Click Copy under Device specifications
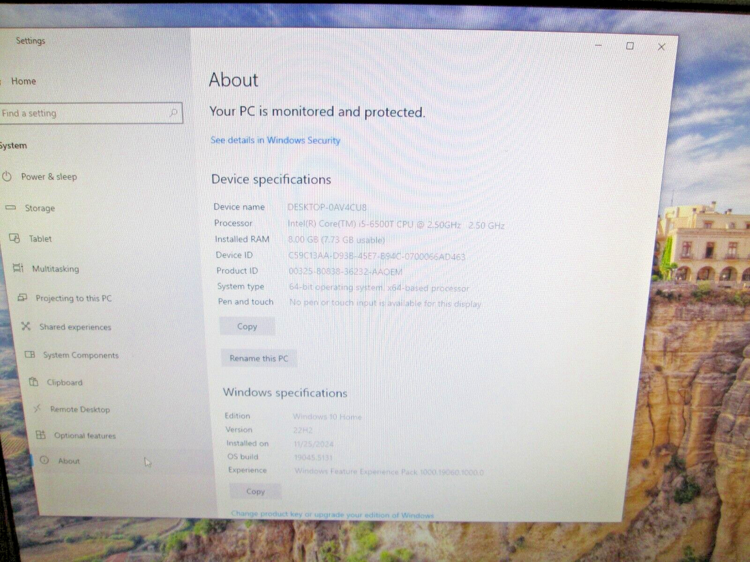 point(247,326)
